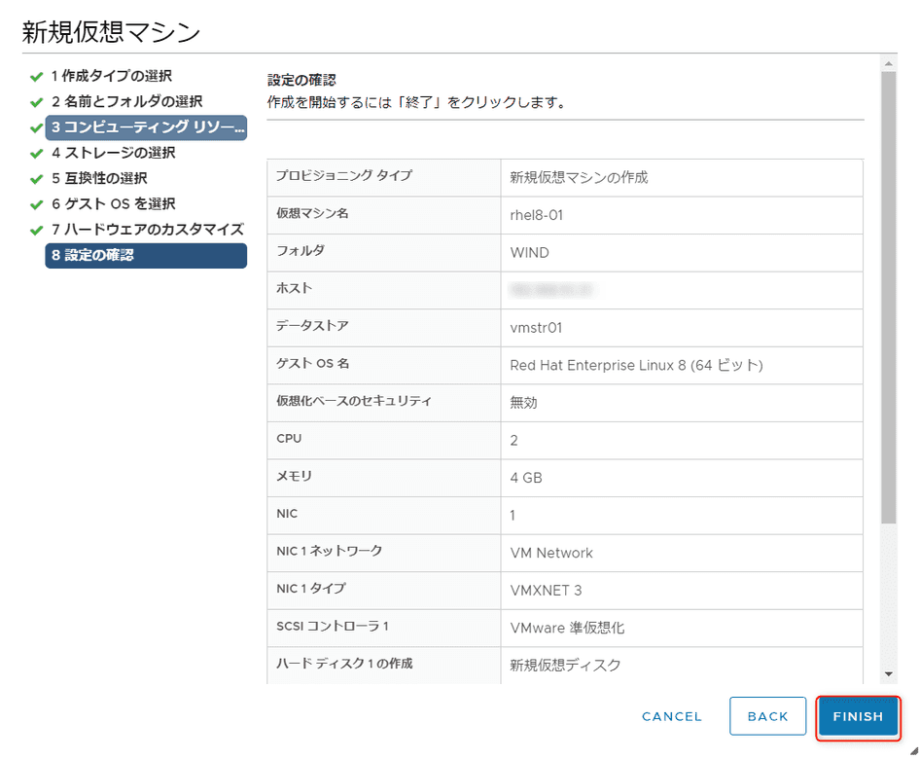
Task: Select step 3 コンピューティング リソー...
Action: [x=146, y=127]
